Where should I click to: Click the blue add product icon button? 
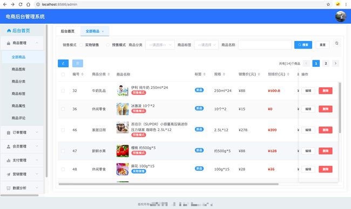63,64
